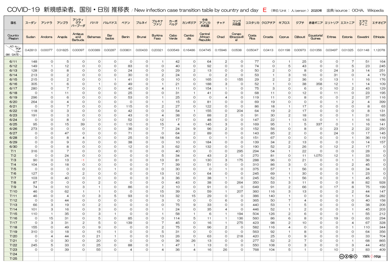Screen dimensions: 391x266
Task: Select the 'Djibouti' column header
Action: [x=300, y=37]
